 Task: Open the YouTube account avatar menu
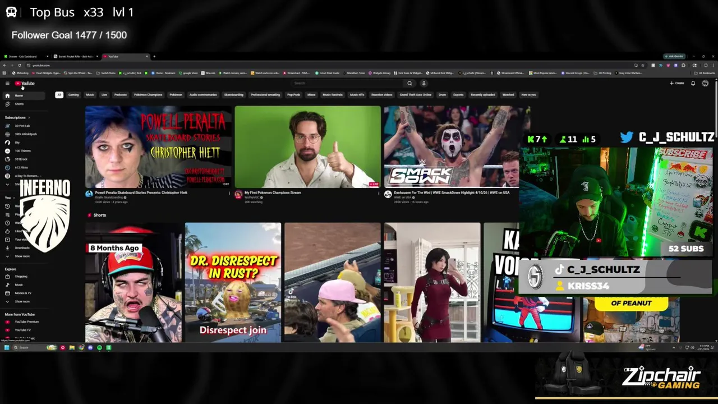click(x=705, y=83)
